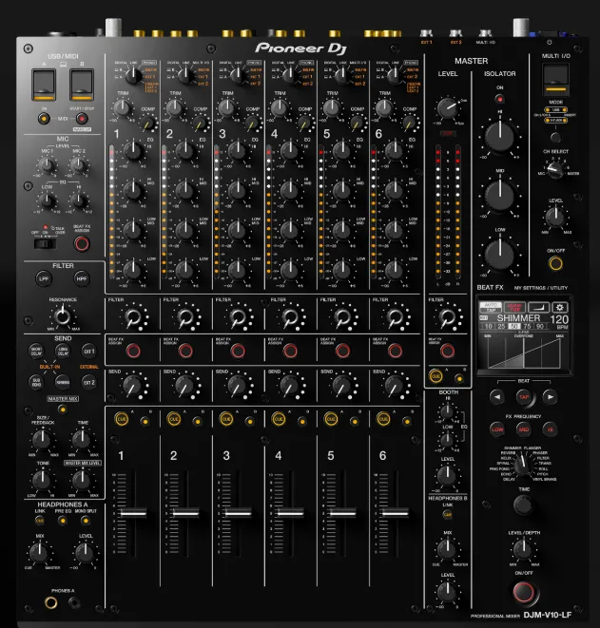The width and height of the screenshot is (600, 628).
Task: Select LONG DELAY send effect
Action: point(63,351)
